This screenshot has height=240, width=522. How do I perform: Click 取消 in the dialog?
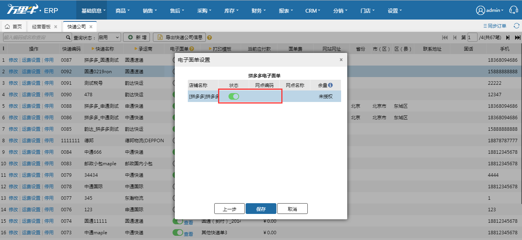(292, 209)
